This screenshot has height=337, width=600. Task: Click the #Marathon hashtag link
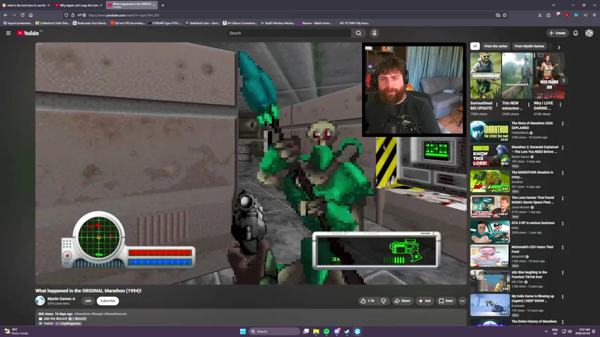click(82, 314)
